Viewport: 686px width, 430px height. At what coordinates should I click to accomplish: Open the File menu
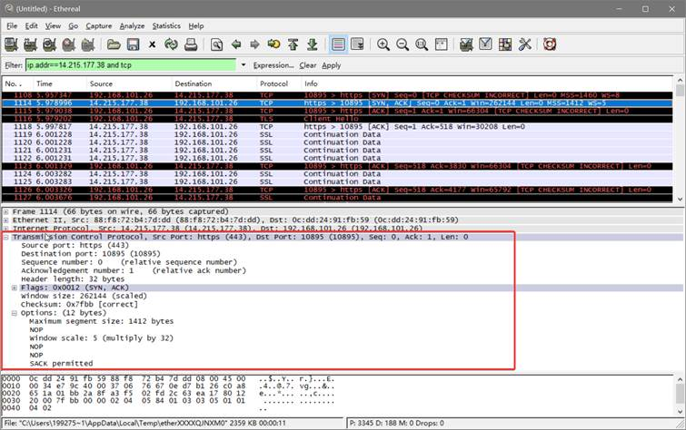click(x=12, y=26)
